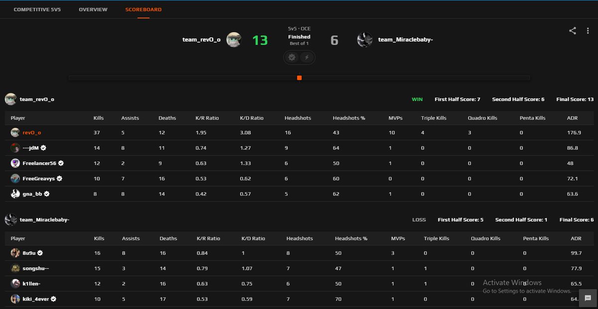Image resolution: width=598 pixels, height=309 pixels.
Task: Open FreeGreavys player profile link
Action: coord(39,178)
